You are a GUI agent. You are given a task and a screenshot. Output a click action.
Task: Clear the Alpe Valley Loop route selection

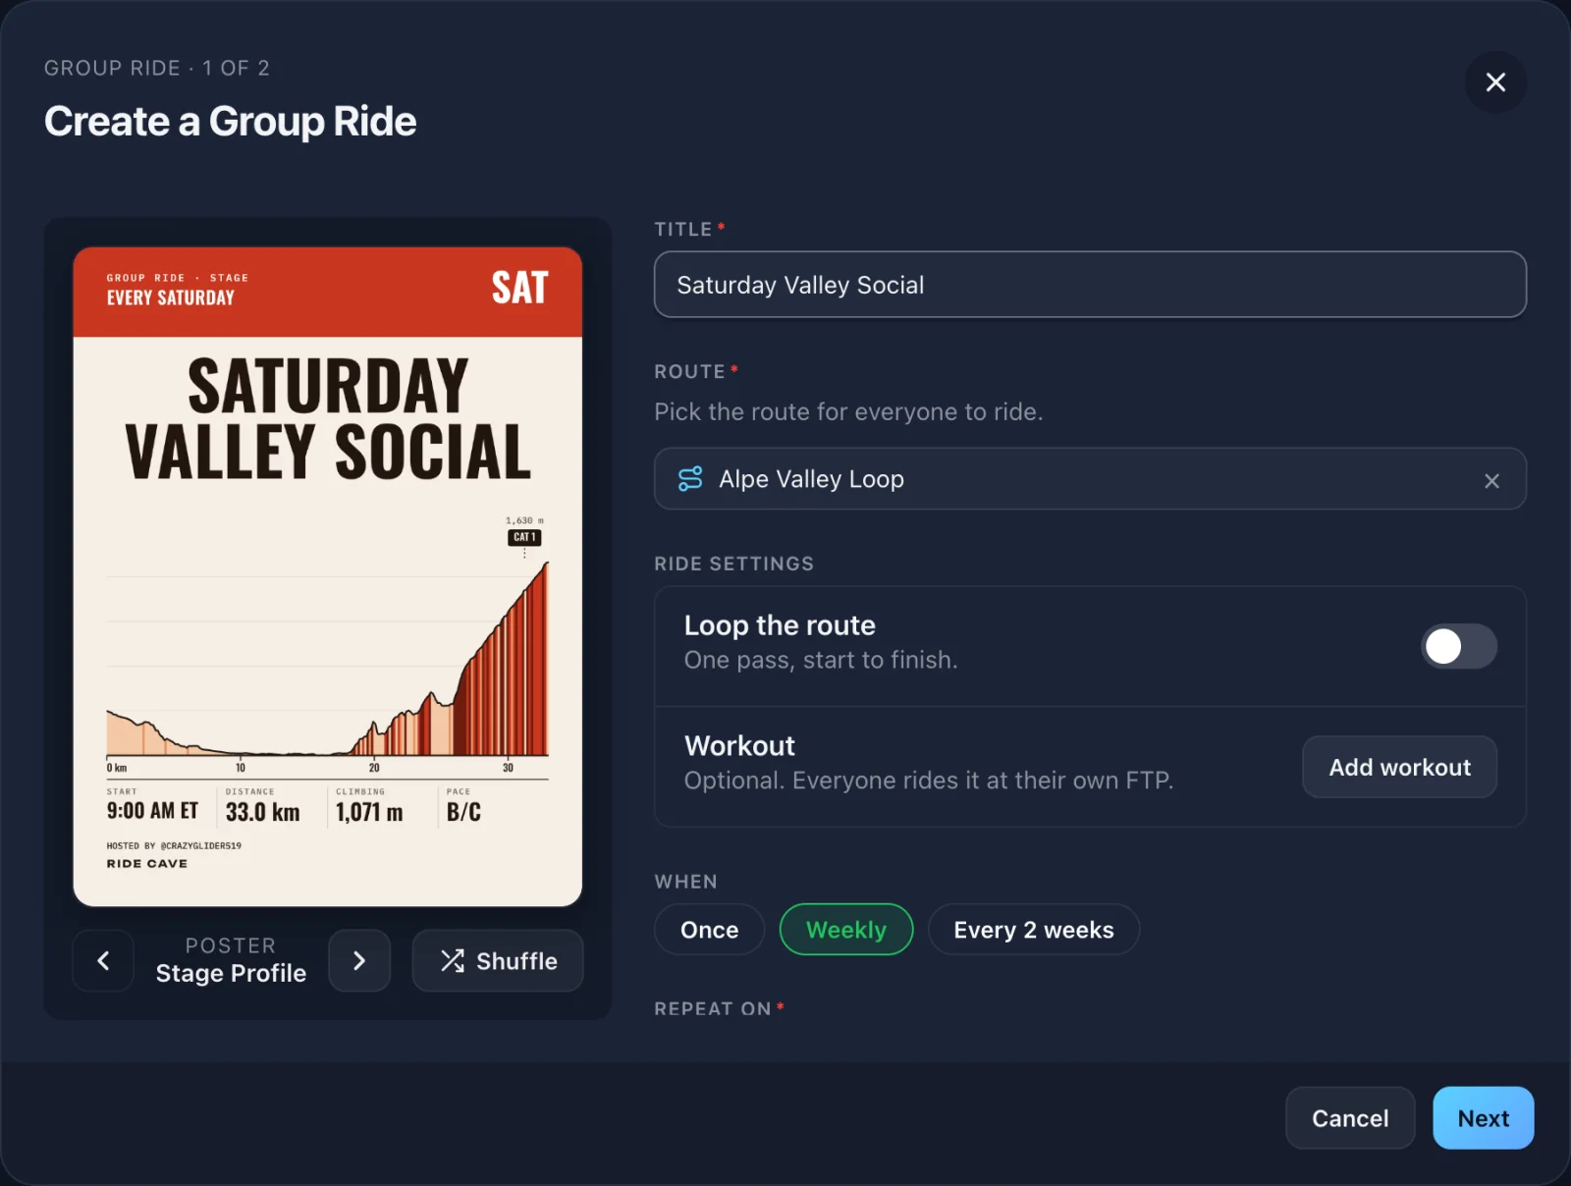[x=1491, y=480]
